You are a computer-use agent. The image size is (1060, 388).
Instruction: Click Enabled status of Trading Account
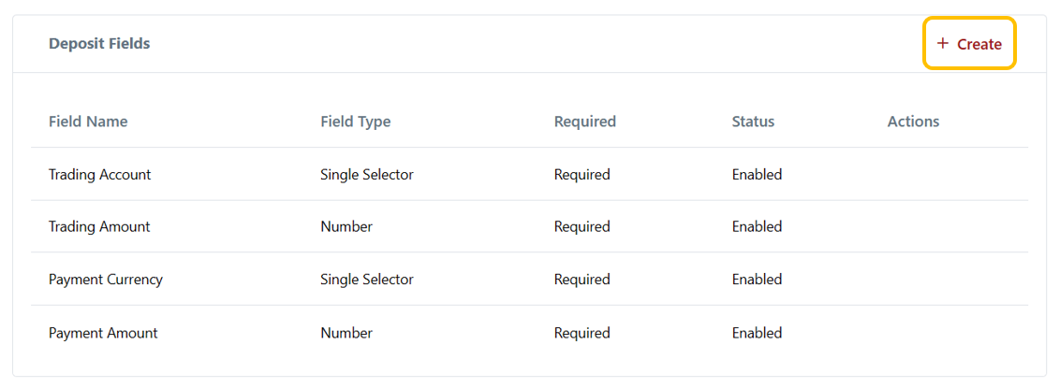(757, 175)
